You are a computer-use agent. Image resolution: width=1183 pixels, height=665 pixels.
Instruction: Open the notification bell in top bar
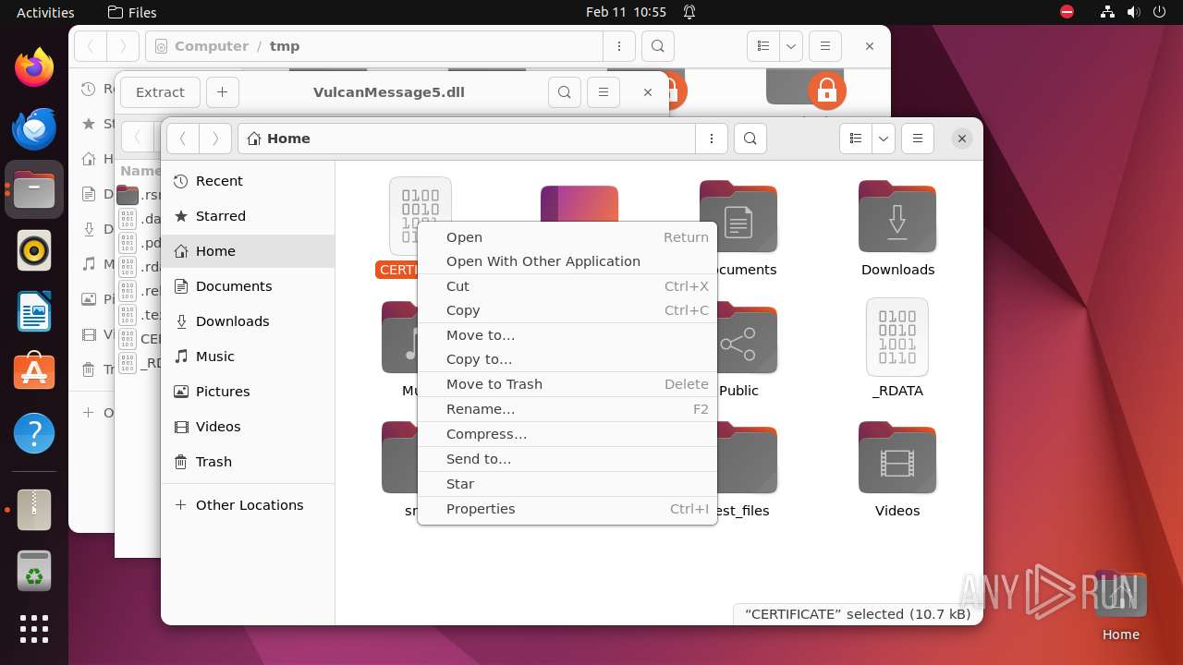coord(689,12)
